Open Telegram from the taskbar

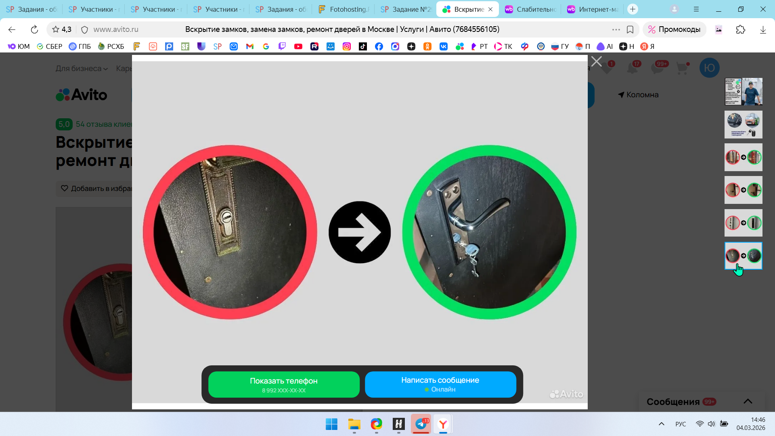coord(421,424)
